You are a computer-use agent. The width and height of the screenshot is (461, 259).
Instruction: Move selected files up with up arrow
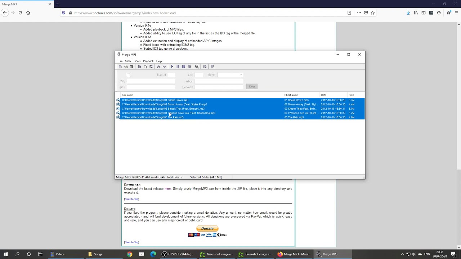point(158,67)
